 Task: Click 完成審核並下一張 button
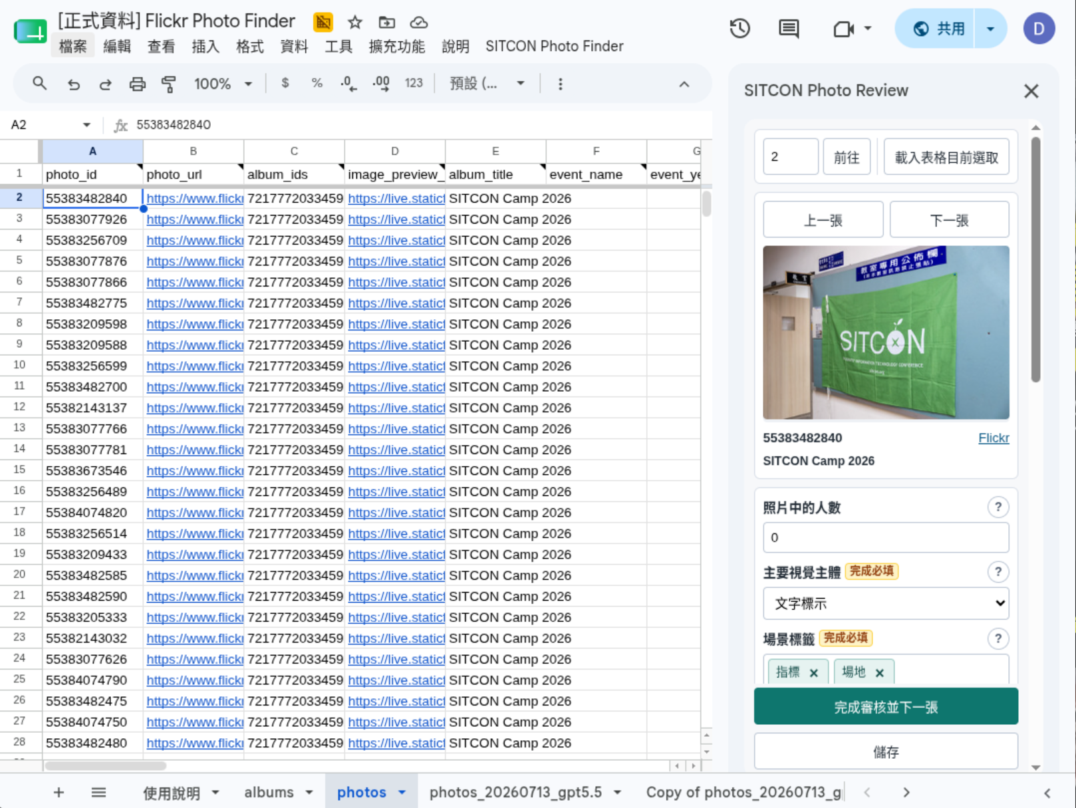click(x=886, y=706)
